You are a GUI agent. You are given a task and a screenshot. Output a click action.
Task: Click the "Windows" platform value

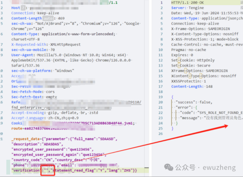pos(64,71)
